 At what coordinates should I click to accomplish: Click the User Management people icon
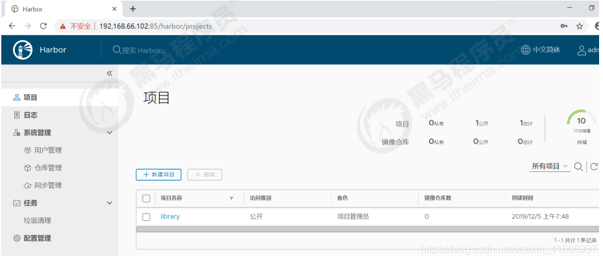[27, 150]
